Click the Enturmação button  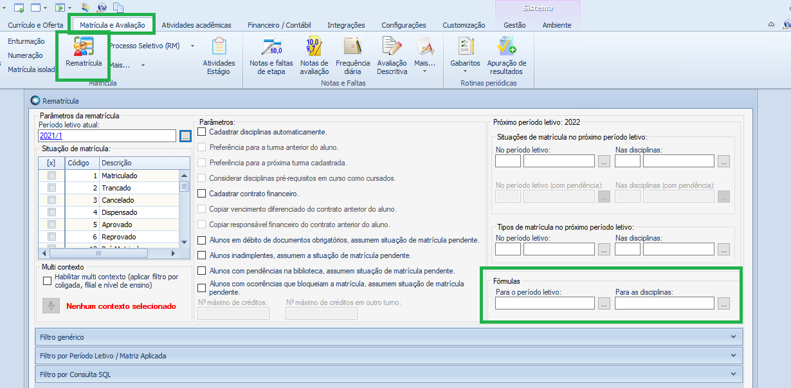(x=26, y=41)
